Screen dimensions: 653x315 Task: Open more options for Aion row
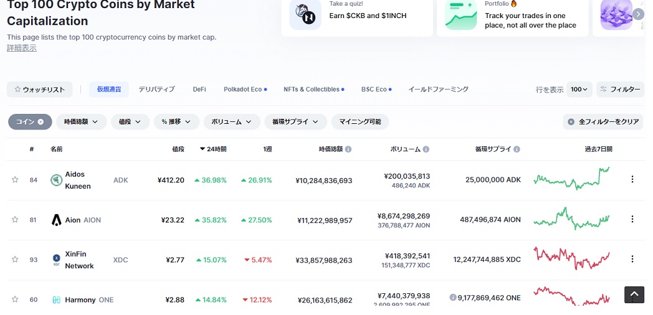click(632, 219)
